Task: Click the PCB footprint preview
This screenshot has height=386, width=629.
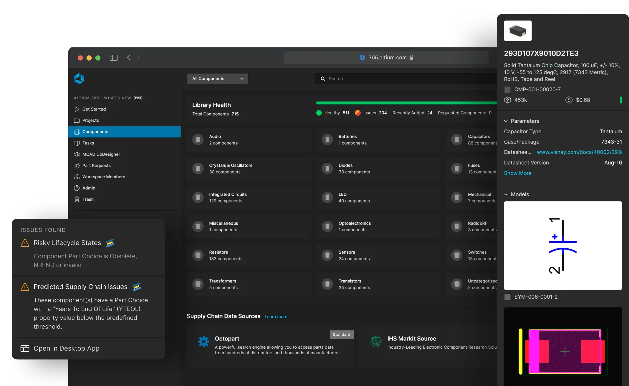Action: [x=563, y=347]
